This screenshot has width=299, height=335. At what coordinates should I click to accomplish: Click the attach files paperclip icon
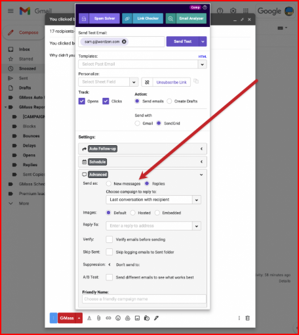click(99, 318)
